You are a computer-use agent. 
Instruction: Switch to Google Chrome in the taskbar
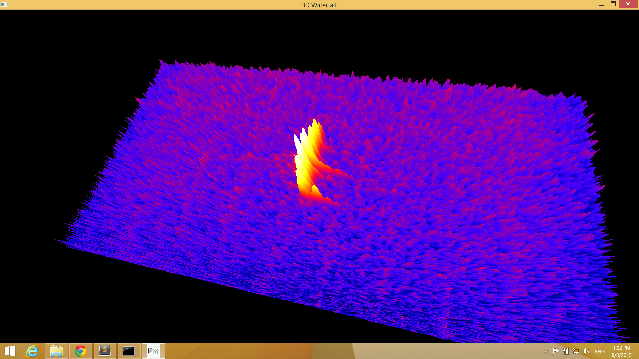tap(81, 351)
